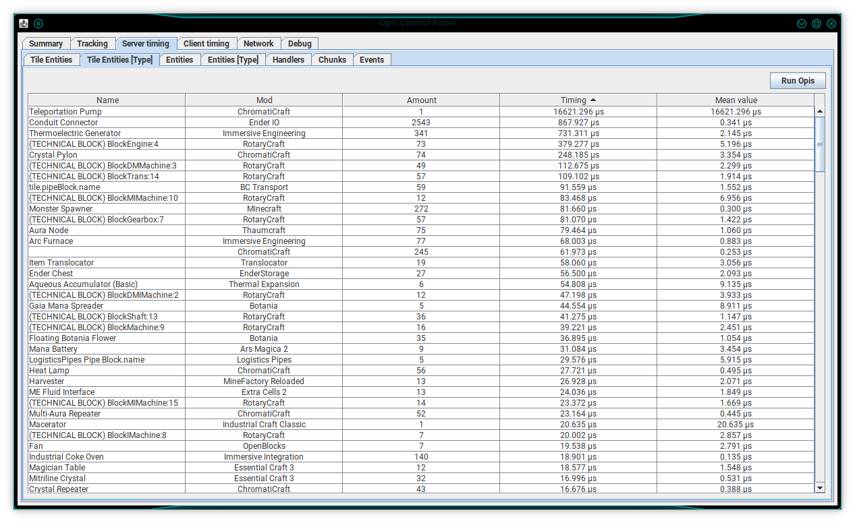The height and width of the screenshot is (523, 855).
Task: Sort table by Name column header
Action: [x=107, y=100]
